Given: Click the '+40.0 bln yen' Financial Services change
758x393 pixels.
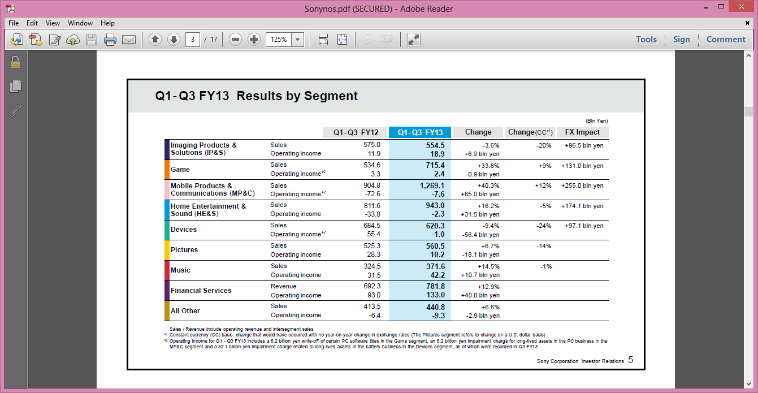Looking at the screenshot, I should [x=482, y=295].
